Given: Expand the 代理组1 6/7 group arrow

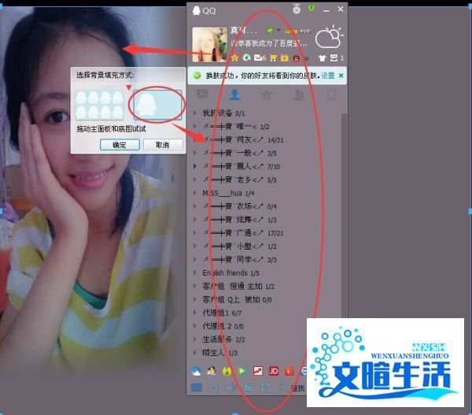Looking at the screenshot, I should click(x=195, y=313).
